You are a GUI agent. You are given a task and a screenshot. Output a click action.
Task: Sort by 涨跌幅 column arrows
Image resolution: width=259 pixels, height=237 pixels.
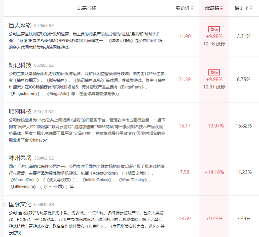coord(221,8)
